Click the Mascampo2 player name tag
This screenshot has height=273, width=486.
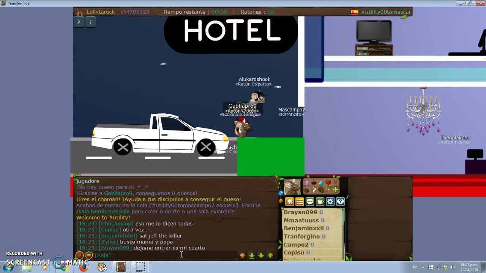(292, 110)
